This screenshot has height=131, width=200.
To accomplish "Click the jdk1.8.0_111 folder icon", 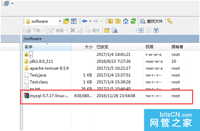I will point(27,61).
